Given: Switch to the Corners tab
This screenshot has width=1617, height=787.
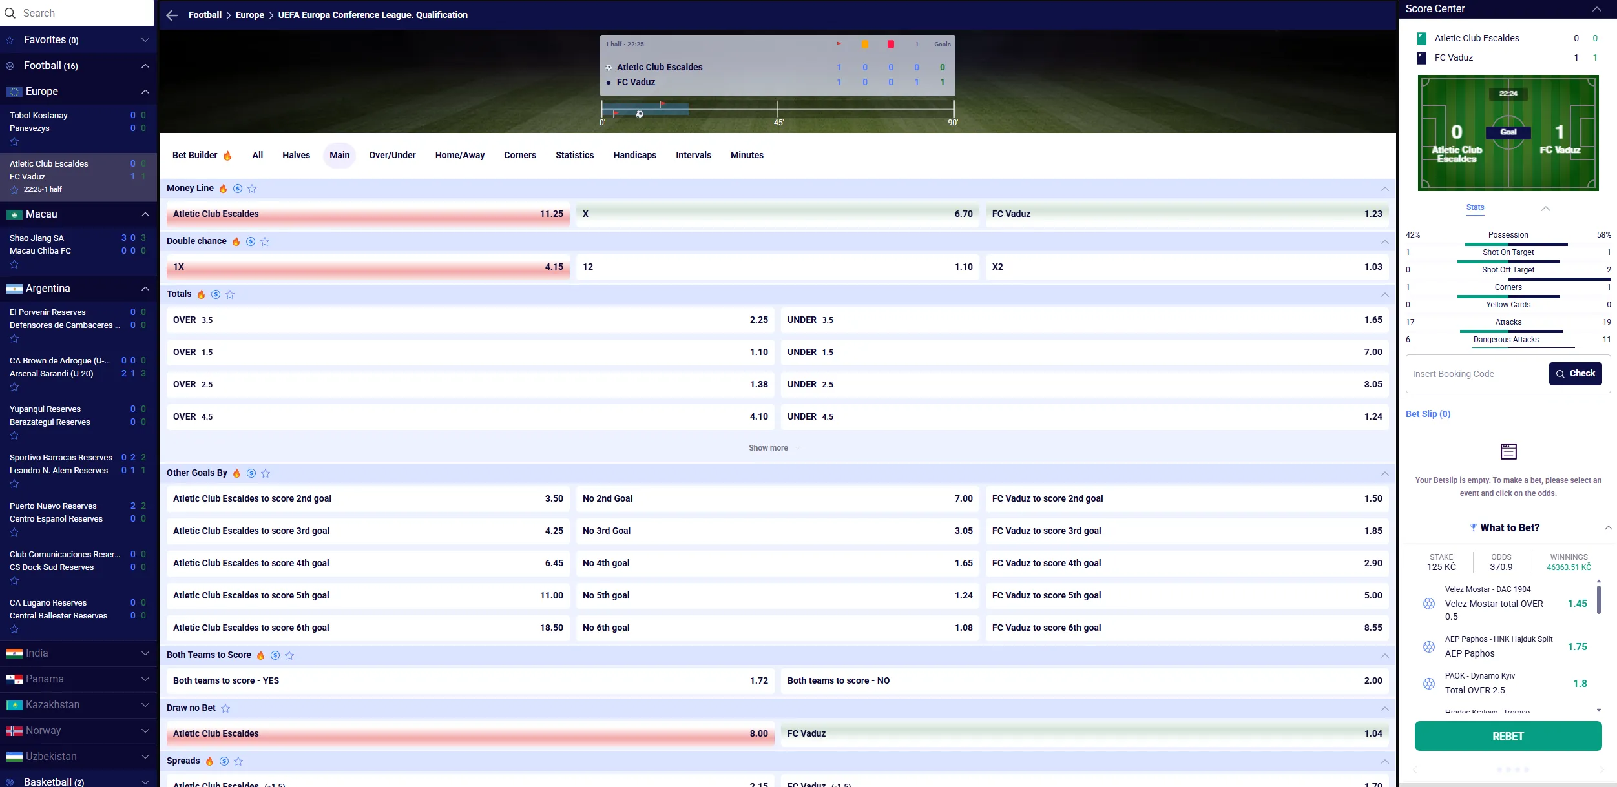Looking at the screenshot, I should click(x=520, y=155).
